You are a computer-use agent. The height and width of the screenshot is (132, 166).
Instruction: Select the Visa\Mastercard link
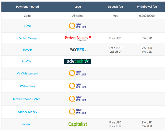point(28,73)
